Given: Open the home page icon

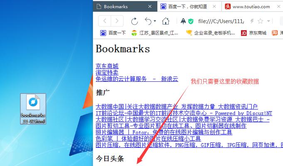Looking at the screenshot, I should point(165,21).
